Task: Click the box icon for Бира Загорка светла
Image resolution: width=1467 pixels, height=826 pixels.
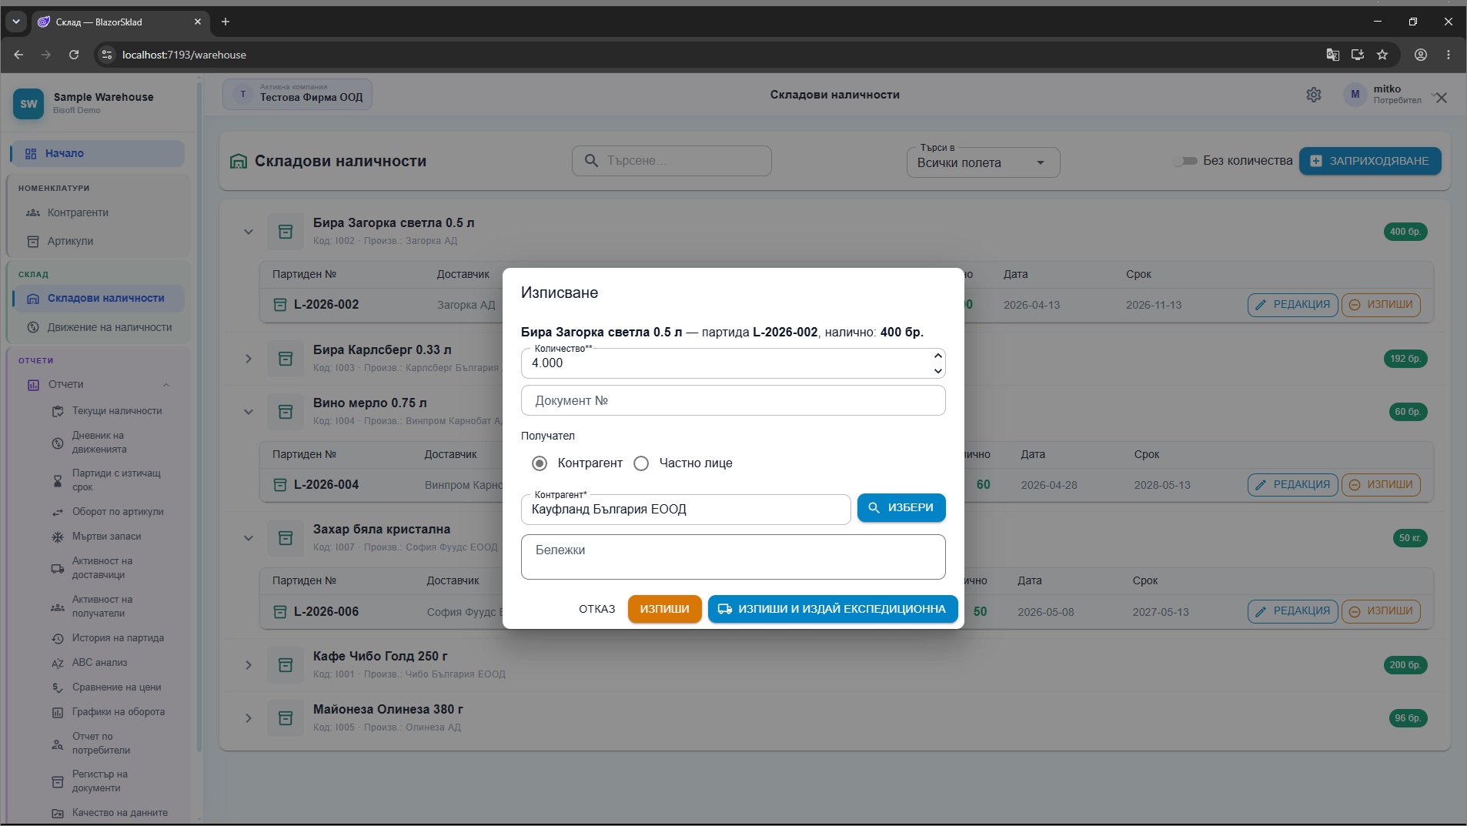Action: point(286,232)
